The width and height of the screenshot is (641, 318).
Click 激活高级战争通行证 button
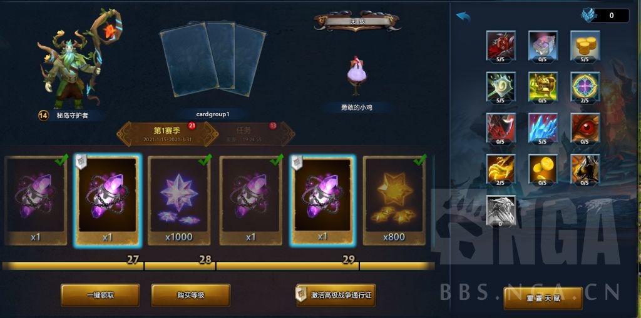pos(336,295)
